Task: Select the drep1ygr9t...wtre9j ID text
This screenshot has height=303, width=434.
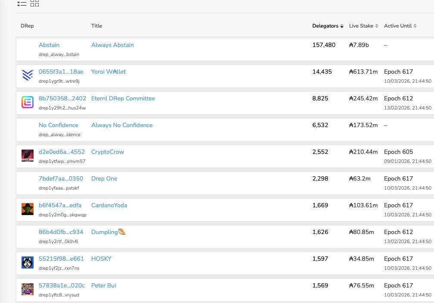Action: 59,81
